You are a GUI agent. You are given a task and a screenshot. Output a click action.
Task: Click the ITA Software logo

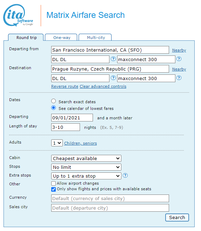(18, 15)
